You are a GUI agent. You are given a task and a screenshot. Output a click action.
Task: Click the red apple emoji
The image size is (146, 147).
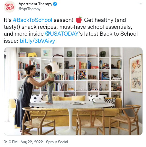coord(79,20)
